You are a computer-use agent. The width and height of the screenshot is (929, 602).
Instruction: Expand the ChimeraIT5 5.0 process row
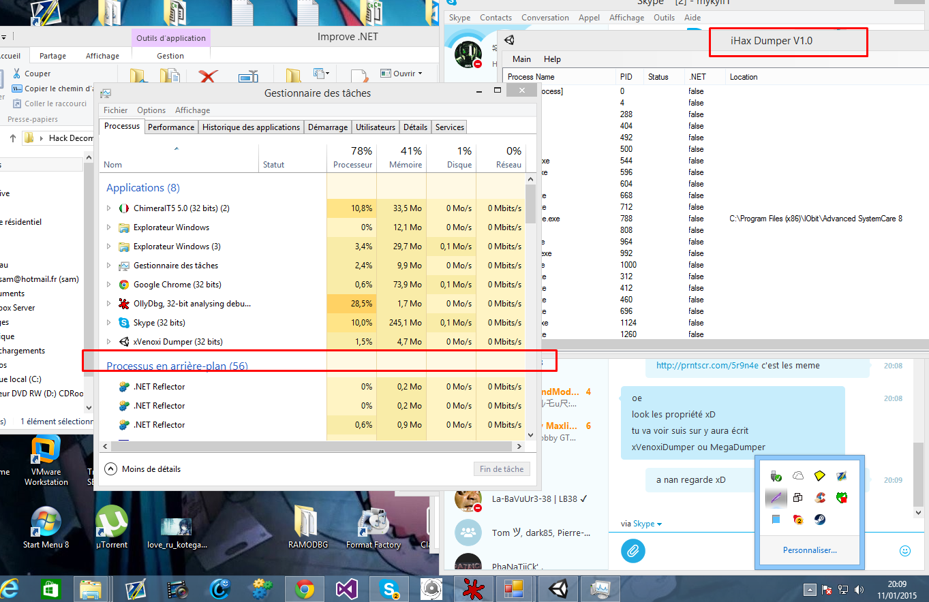pyautogui.click(x=109, y=208)
